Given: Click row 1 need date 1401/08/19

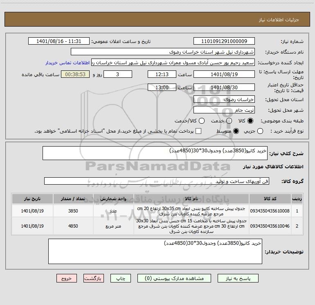Looking at the screenshot, I should click(x=32, y=211).
